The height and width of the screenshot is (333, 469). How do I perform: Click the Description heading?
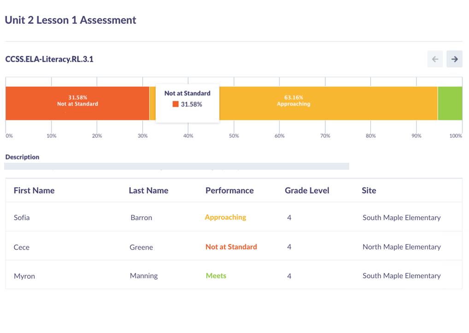pyautogui.click(x=22, y=157)
